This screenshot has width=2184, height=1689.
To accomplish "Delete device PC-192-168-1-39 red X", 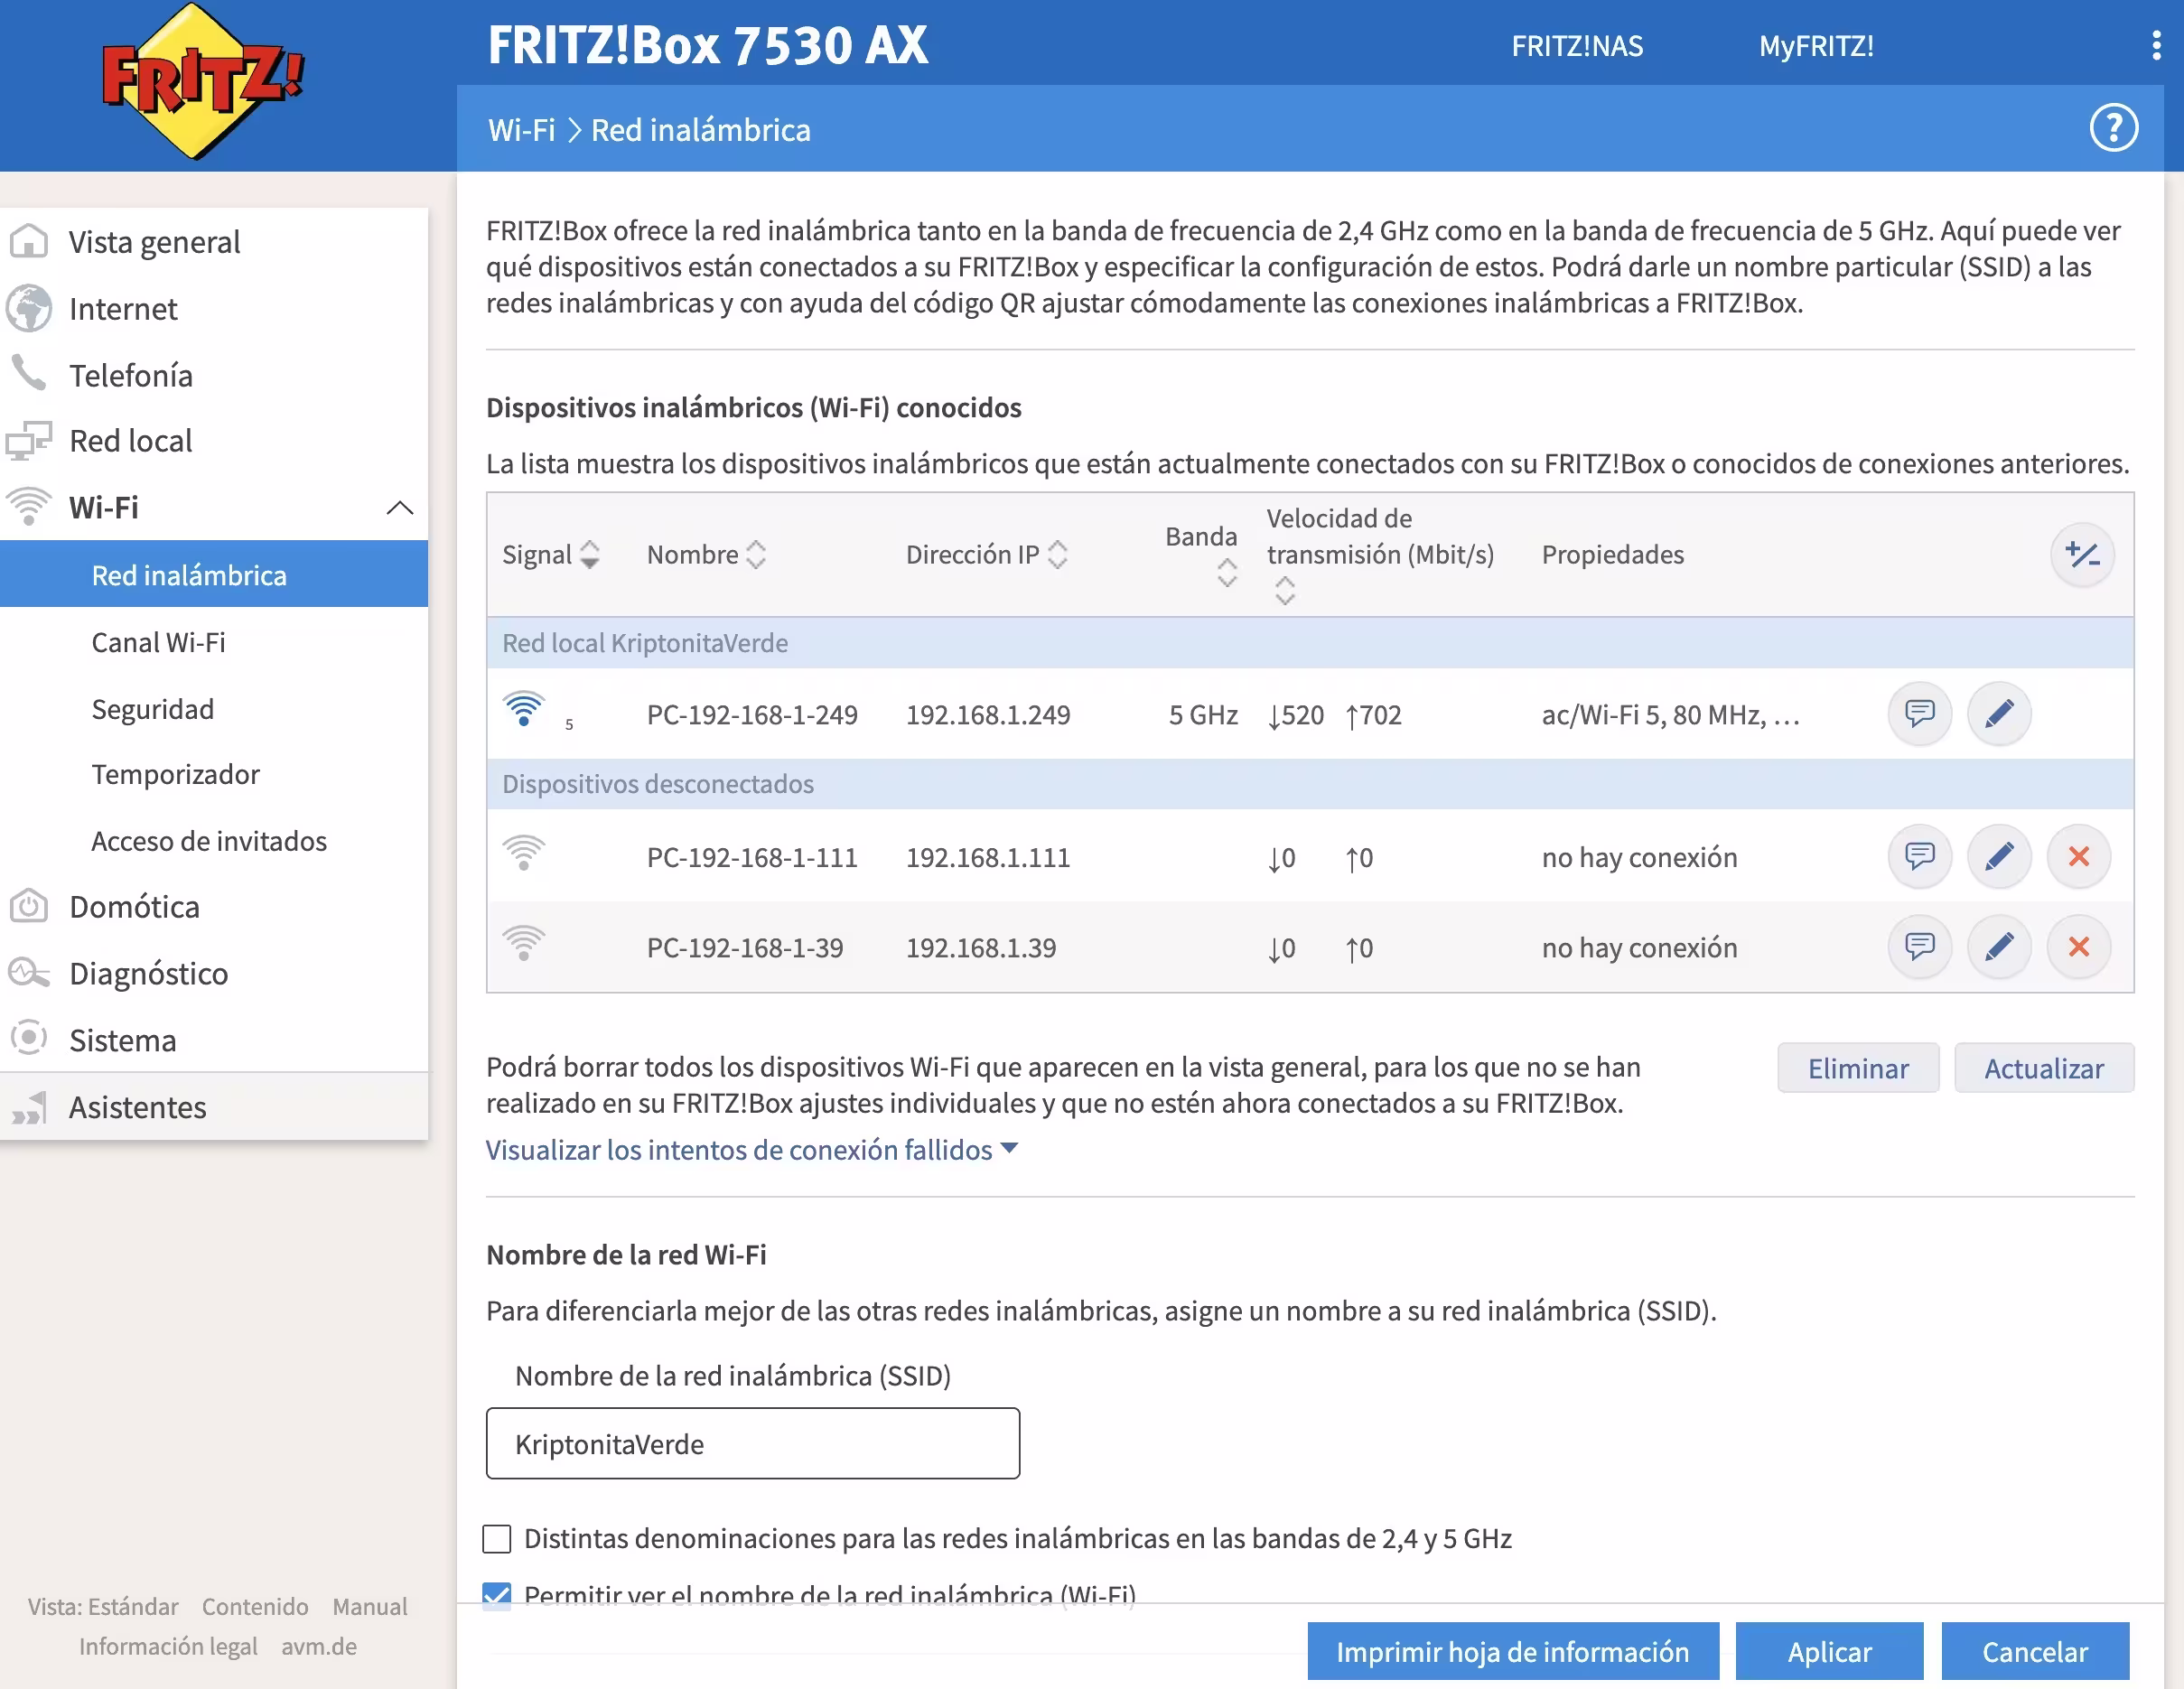I will (2078, 947).
